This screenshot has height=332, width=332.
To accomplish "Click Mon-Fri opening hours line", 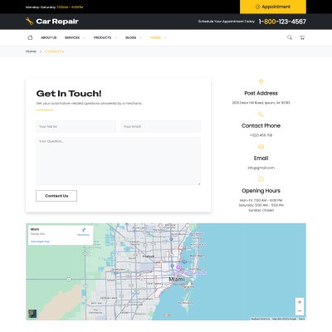I will [x=261, y=200].
